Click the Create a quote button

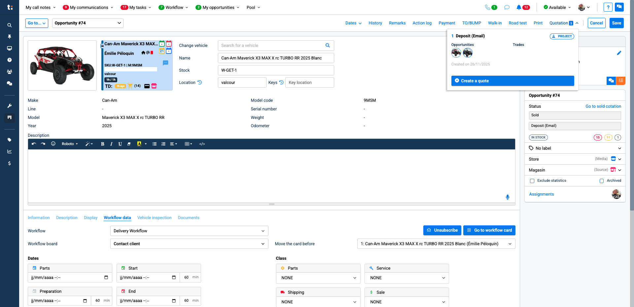pyautogui.click(x=512, y=81)
